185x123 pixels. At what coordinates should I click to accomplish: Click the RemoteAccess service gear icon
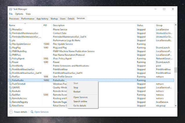pyautogui.click(x=10, y=98)
